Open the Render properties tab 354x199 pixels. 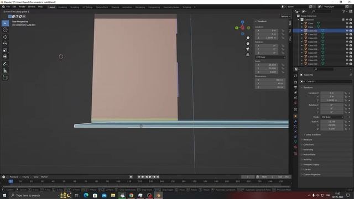[x=295, y=82]
